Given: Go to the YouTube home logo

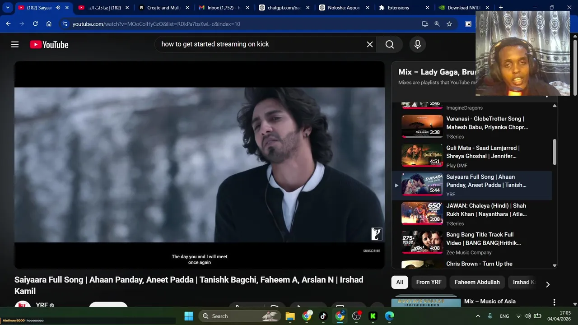Looking at the screenshot, I should click(x=49, y=45).
